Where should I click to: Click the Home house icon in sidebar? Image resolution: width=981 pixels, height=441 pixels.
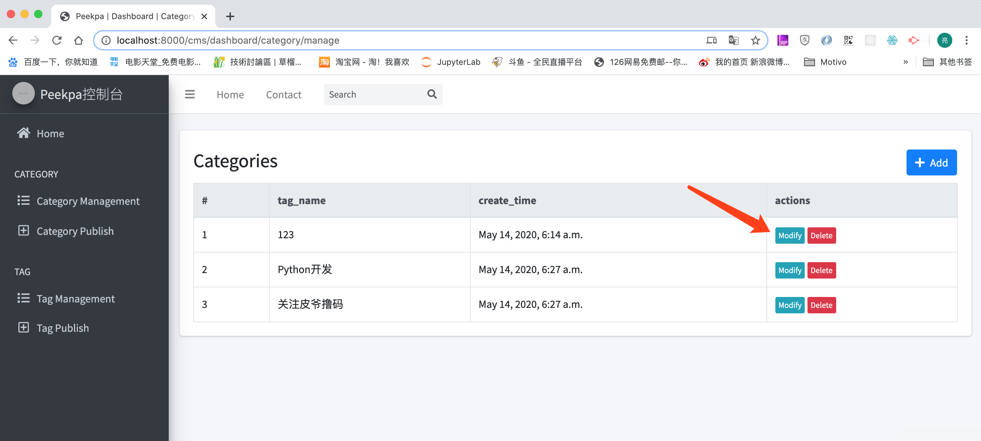23,133
